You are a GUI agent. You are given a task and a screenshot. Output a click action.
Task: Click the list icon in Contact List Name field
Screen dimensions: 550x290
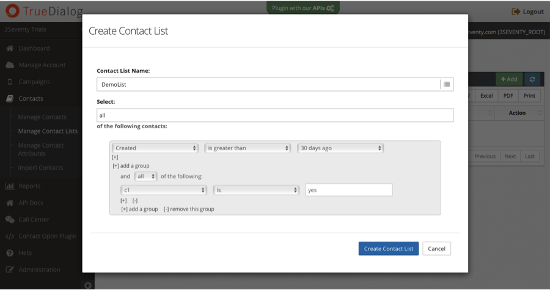coord(447,84)
